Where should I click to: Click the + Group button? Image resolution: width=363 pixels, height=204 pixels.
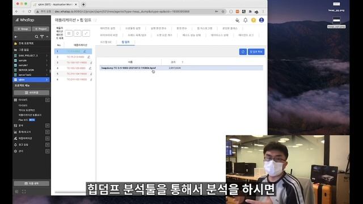pos(23,29)
